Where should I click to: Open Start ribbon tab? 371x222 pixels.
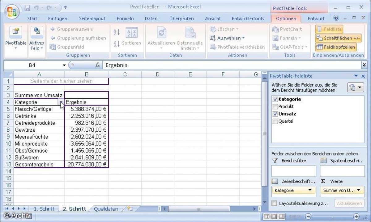tap(32, 18)
